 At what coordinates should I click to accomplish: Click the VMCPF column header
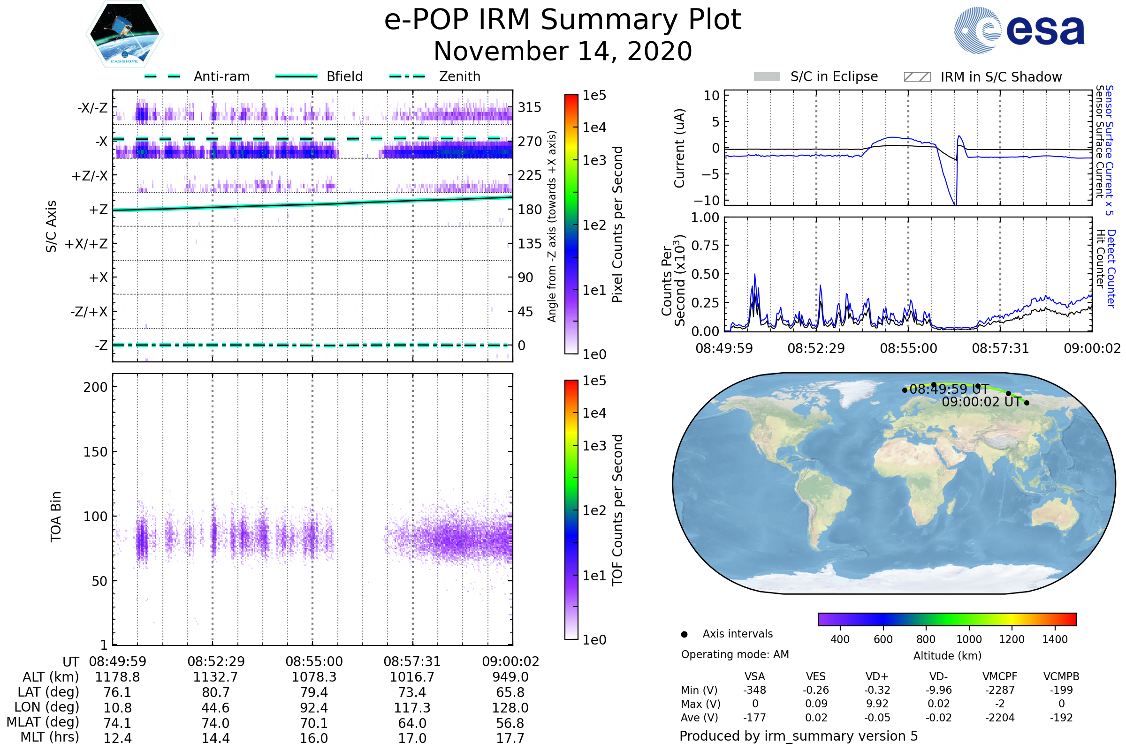[1000, 677]
